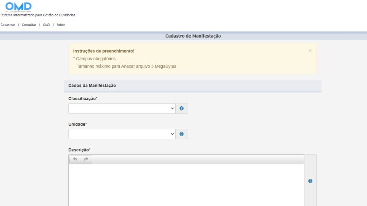Expand the Unidade dropdown
367x206 pixels.
122,134
